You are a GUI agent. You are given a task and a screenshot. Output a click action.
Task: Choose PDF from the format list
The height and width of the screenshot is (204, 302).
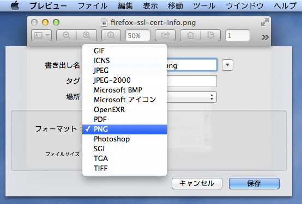coord(124,119)
